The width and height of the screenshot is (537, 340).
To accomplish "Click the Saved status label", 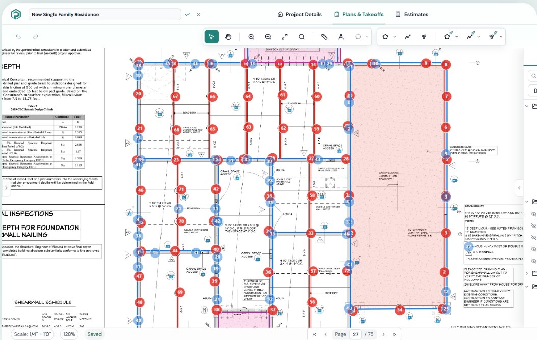I will tap(95, 334).
